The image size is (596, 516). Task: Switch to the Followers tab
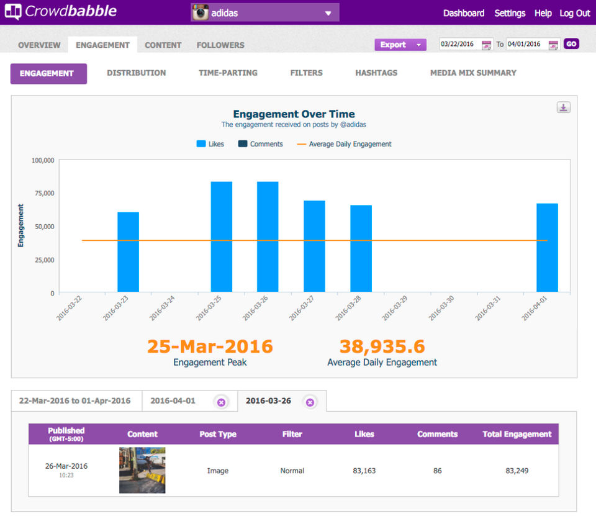220,45
